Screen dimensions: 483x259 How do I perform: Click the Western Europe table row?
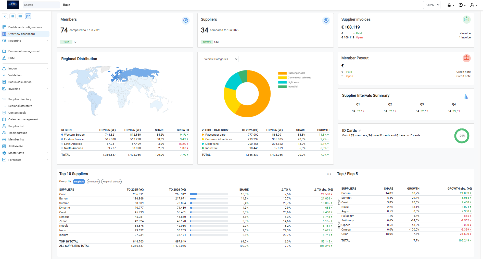pos(125,135)
